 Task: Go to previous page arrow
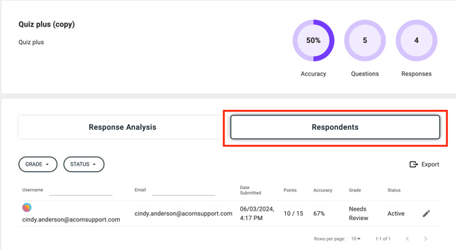tap(408, 238)
